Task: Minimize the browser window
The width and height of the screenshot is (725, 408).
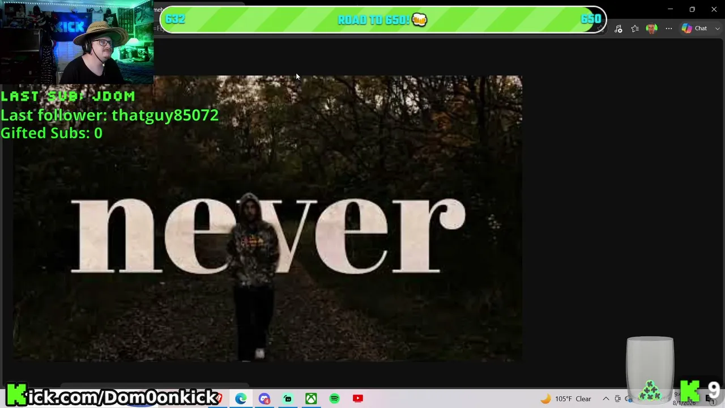Action: click(x=670, y=9)
